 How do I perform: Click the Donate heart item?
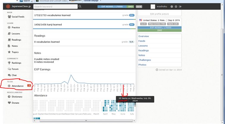click(15, 103)
